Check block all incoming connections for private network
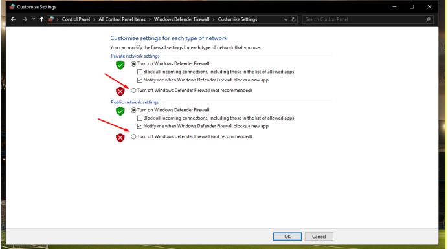 [140, 72]
